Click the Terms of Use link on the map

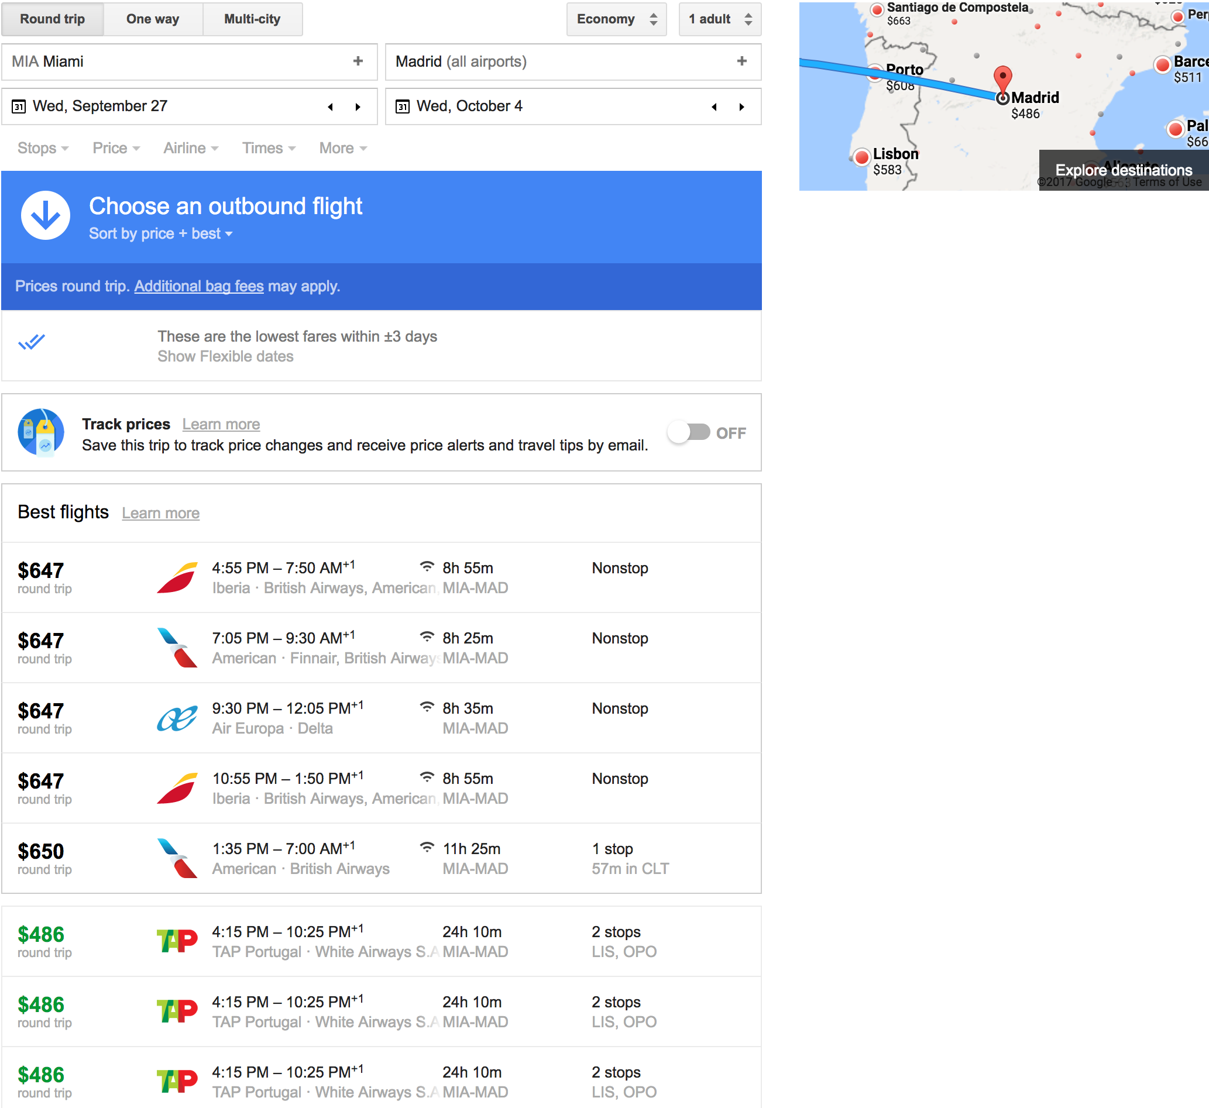click(x=1167, y=183)
